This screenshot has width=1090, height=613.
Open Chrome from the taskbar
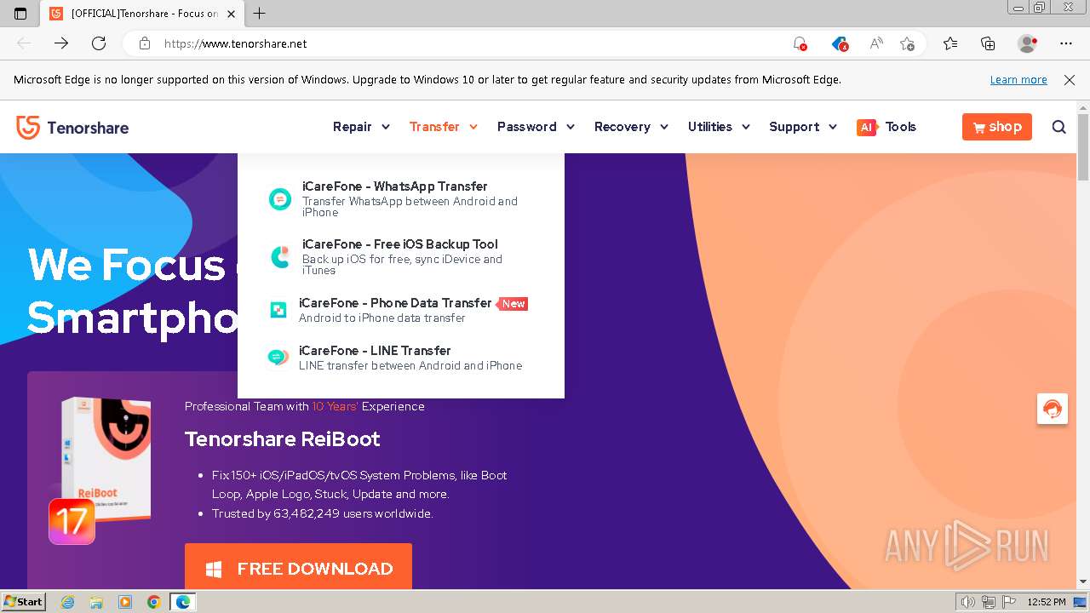point(154,602)
